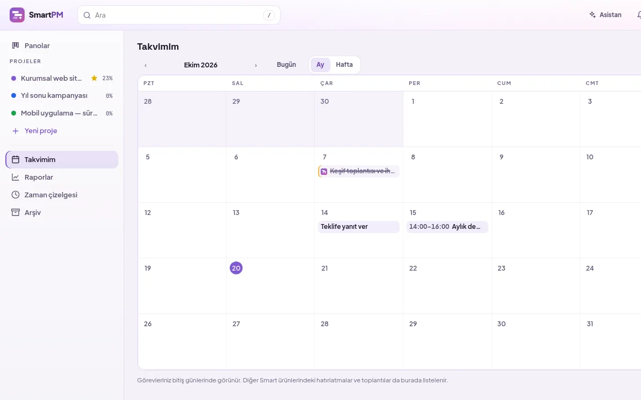The image size is (641, 400).
Task: Click the plus icon for Yeni proje
Action: click(16, 131)
